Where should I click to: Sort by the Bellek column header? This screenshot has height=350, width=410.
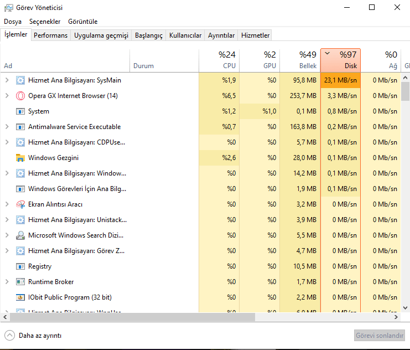click(x=300, y=60)
